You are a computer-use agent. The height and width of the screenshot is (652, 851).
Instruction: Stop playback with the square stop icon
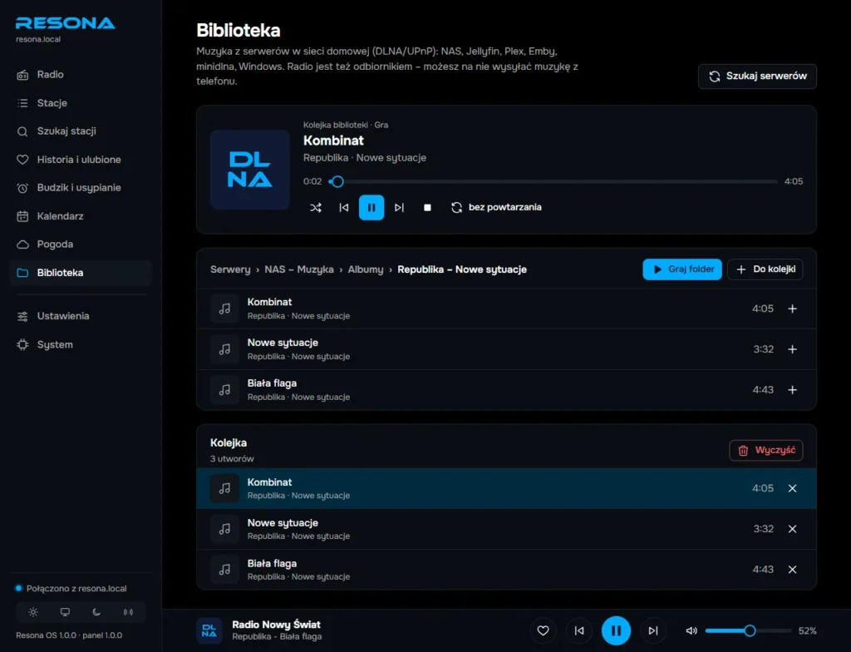427,208
